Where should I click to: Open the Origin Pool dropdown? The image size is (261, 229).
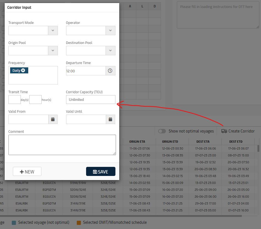53,51
